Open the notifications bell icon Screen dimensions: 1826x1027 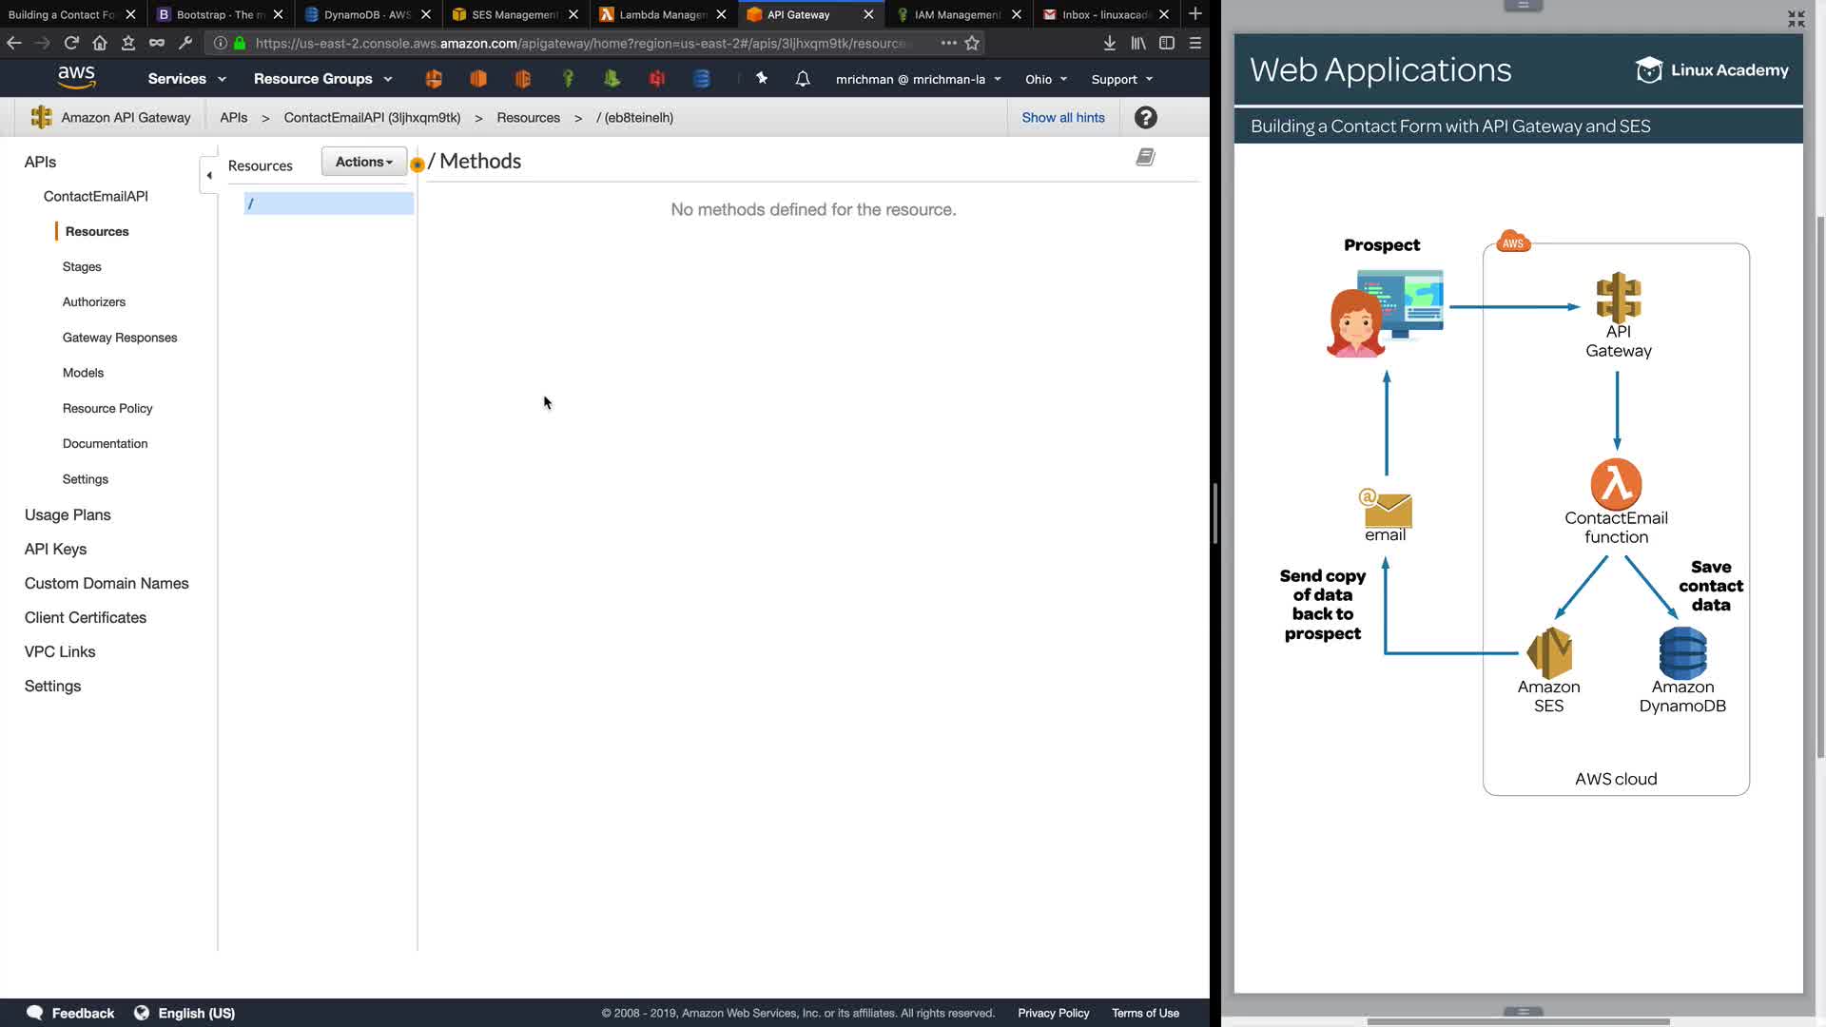803,79
